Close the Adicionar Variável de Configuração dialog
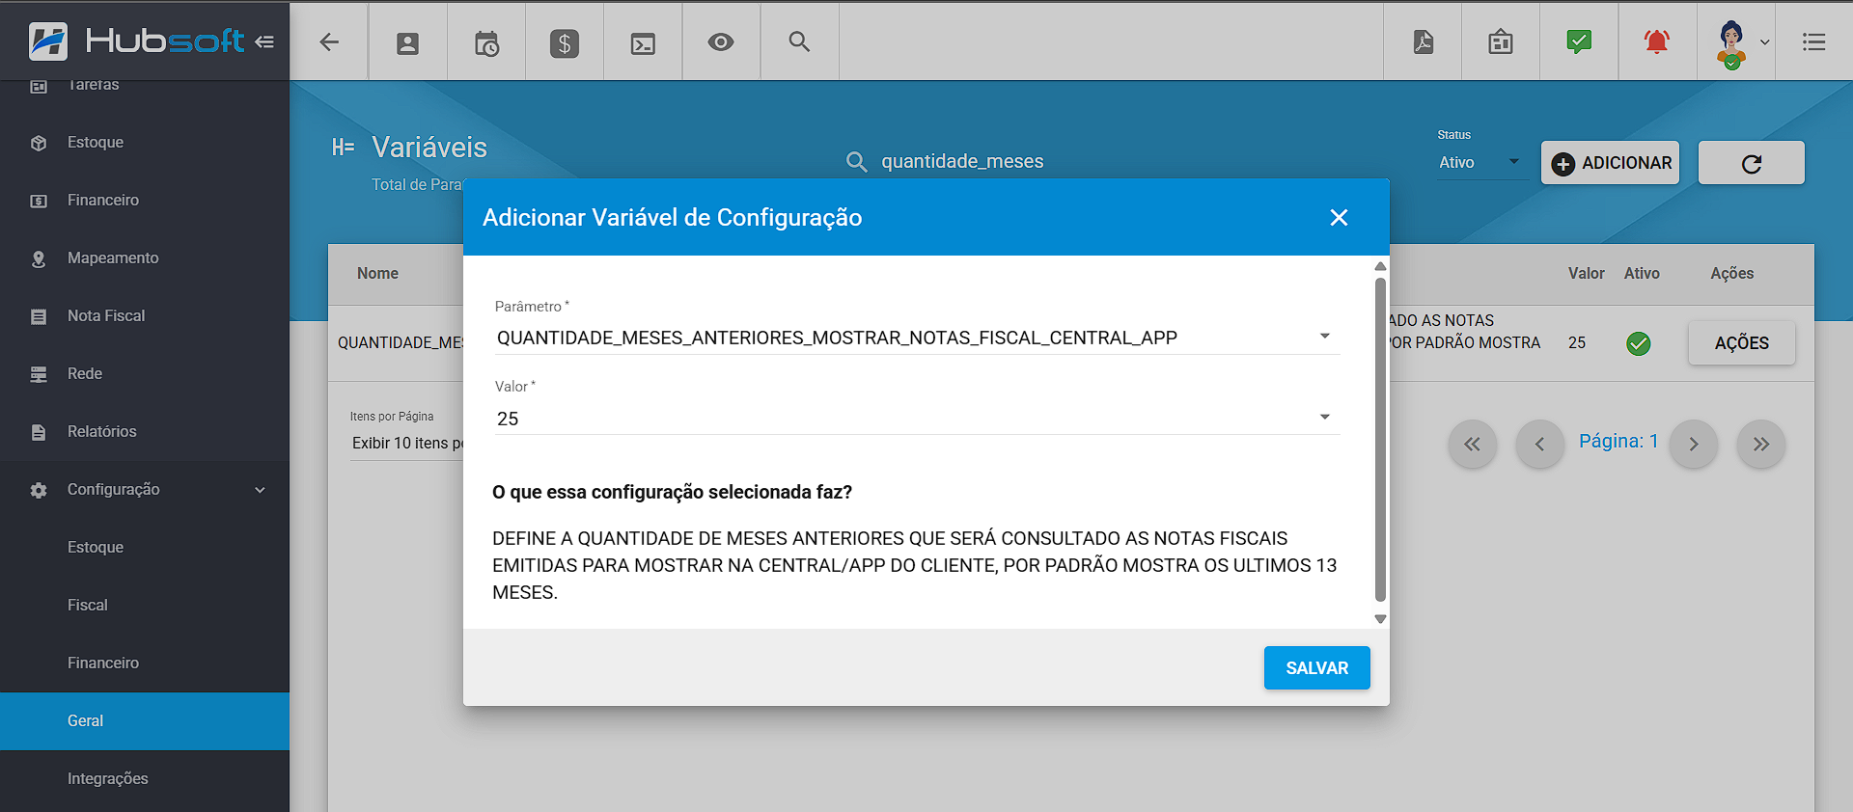 point(1339,218)
